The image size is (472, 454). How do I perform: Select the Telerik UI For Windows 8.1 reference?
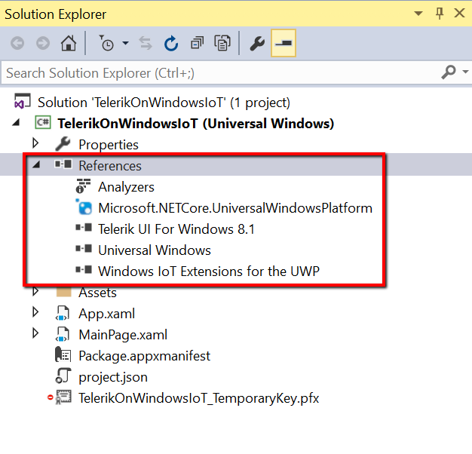(176, 229)
